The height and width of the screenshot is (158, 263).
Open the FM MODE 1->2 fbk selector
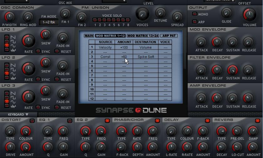point(49,22)
